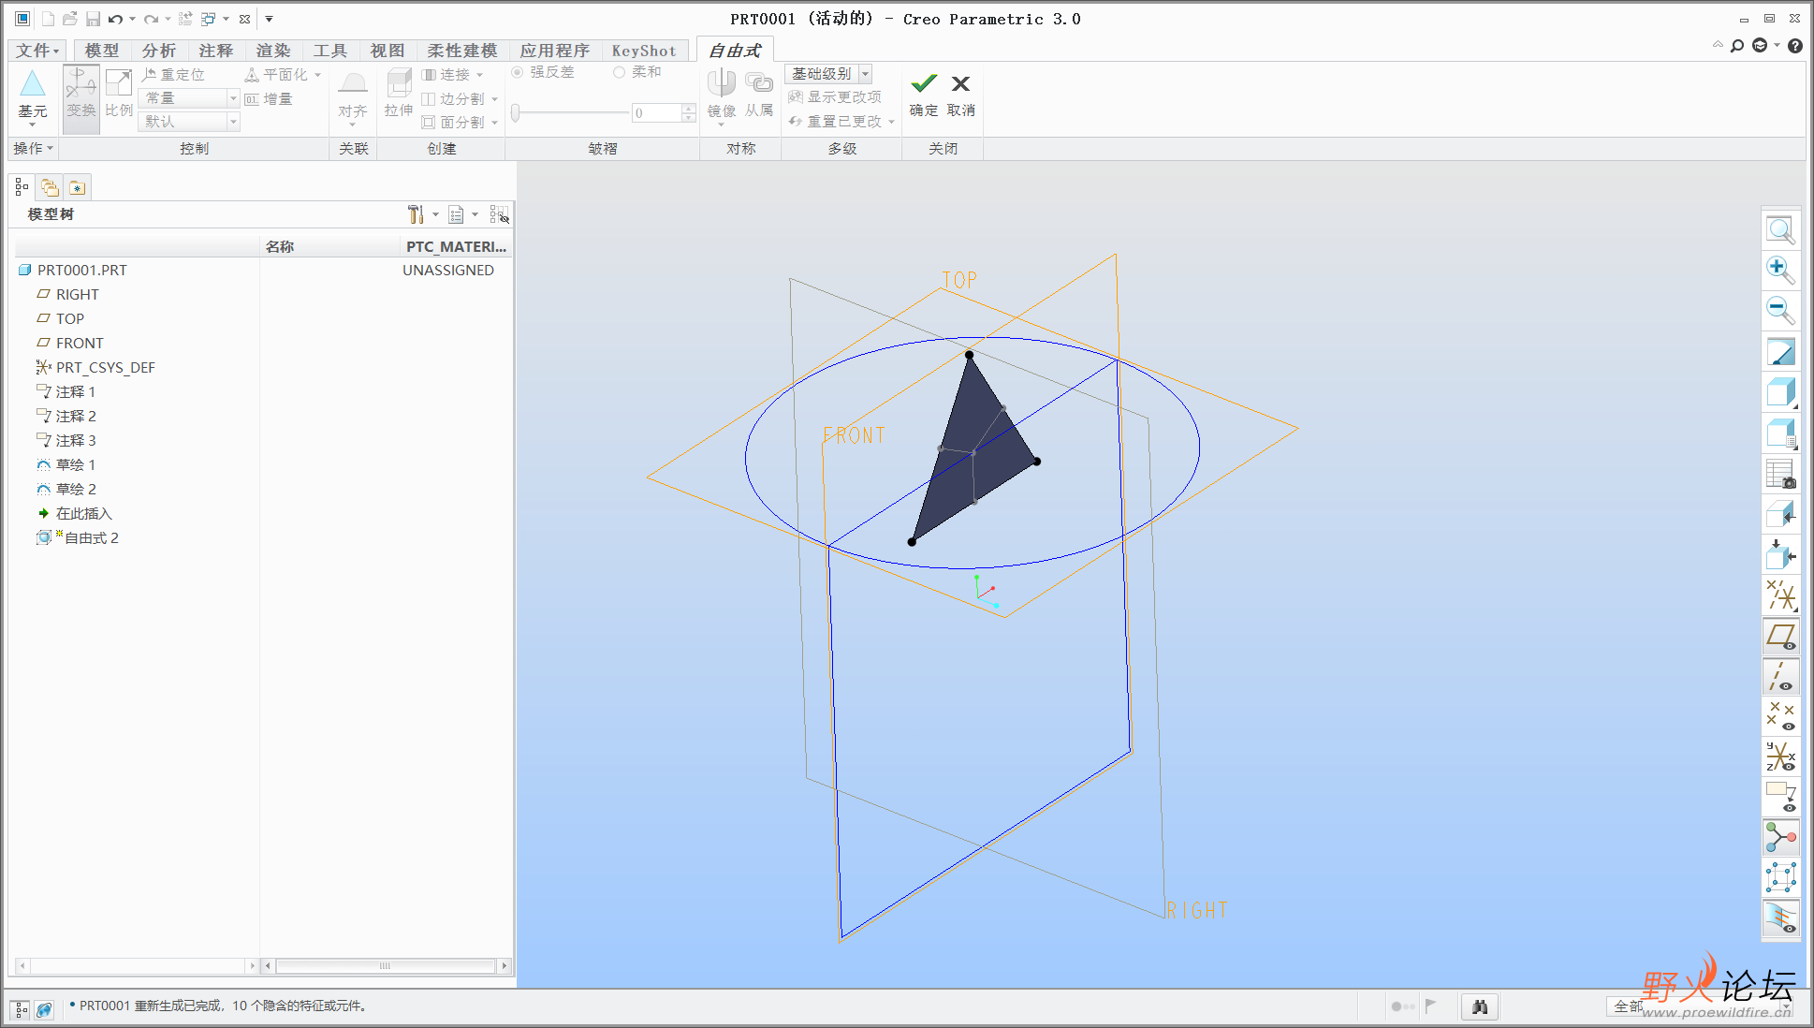
Task: Click the crease value input field
Action: [x=656, y=113]
